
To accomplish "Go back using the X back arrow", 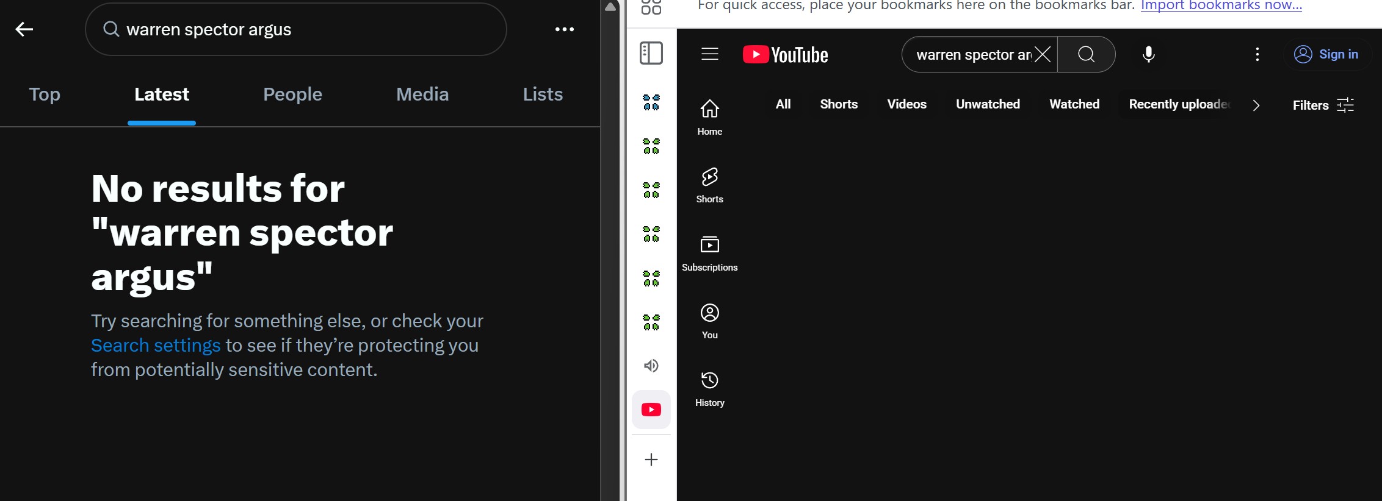I will 24,29.
